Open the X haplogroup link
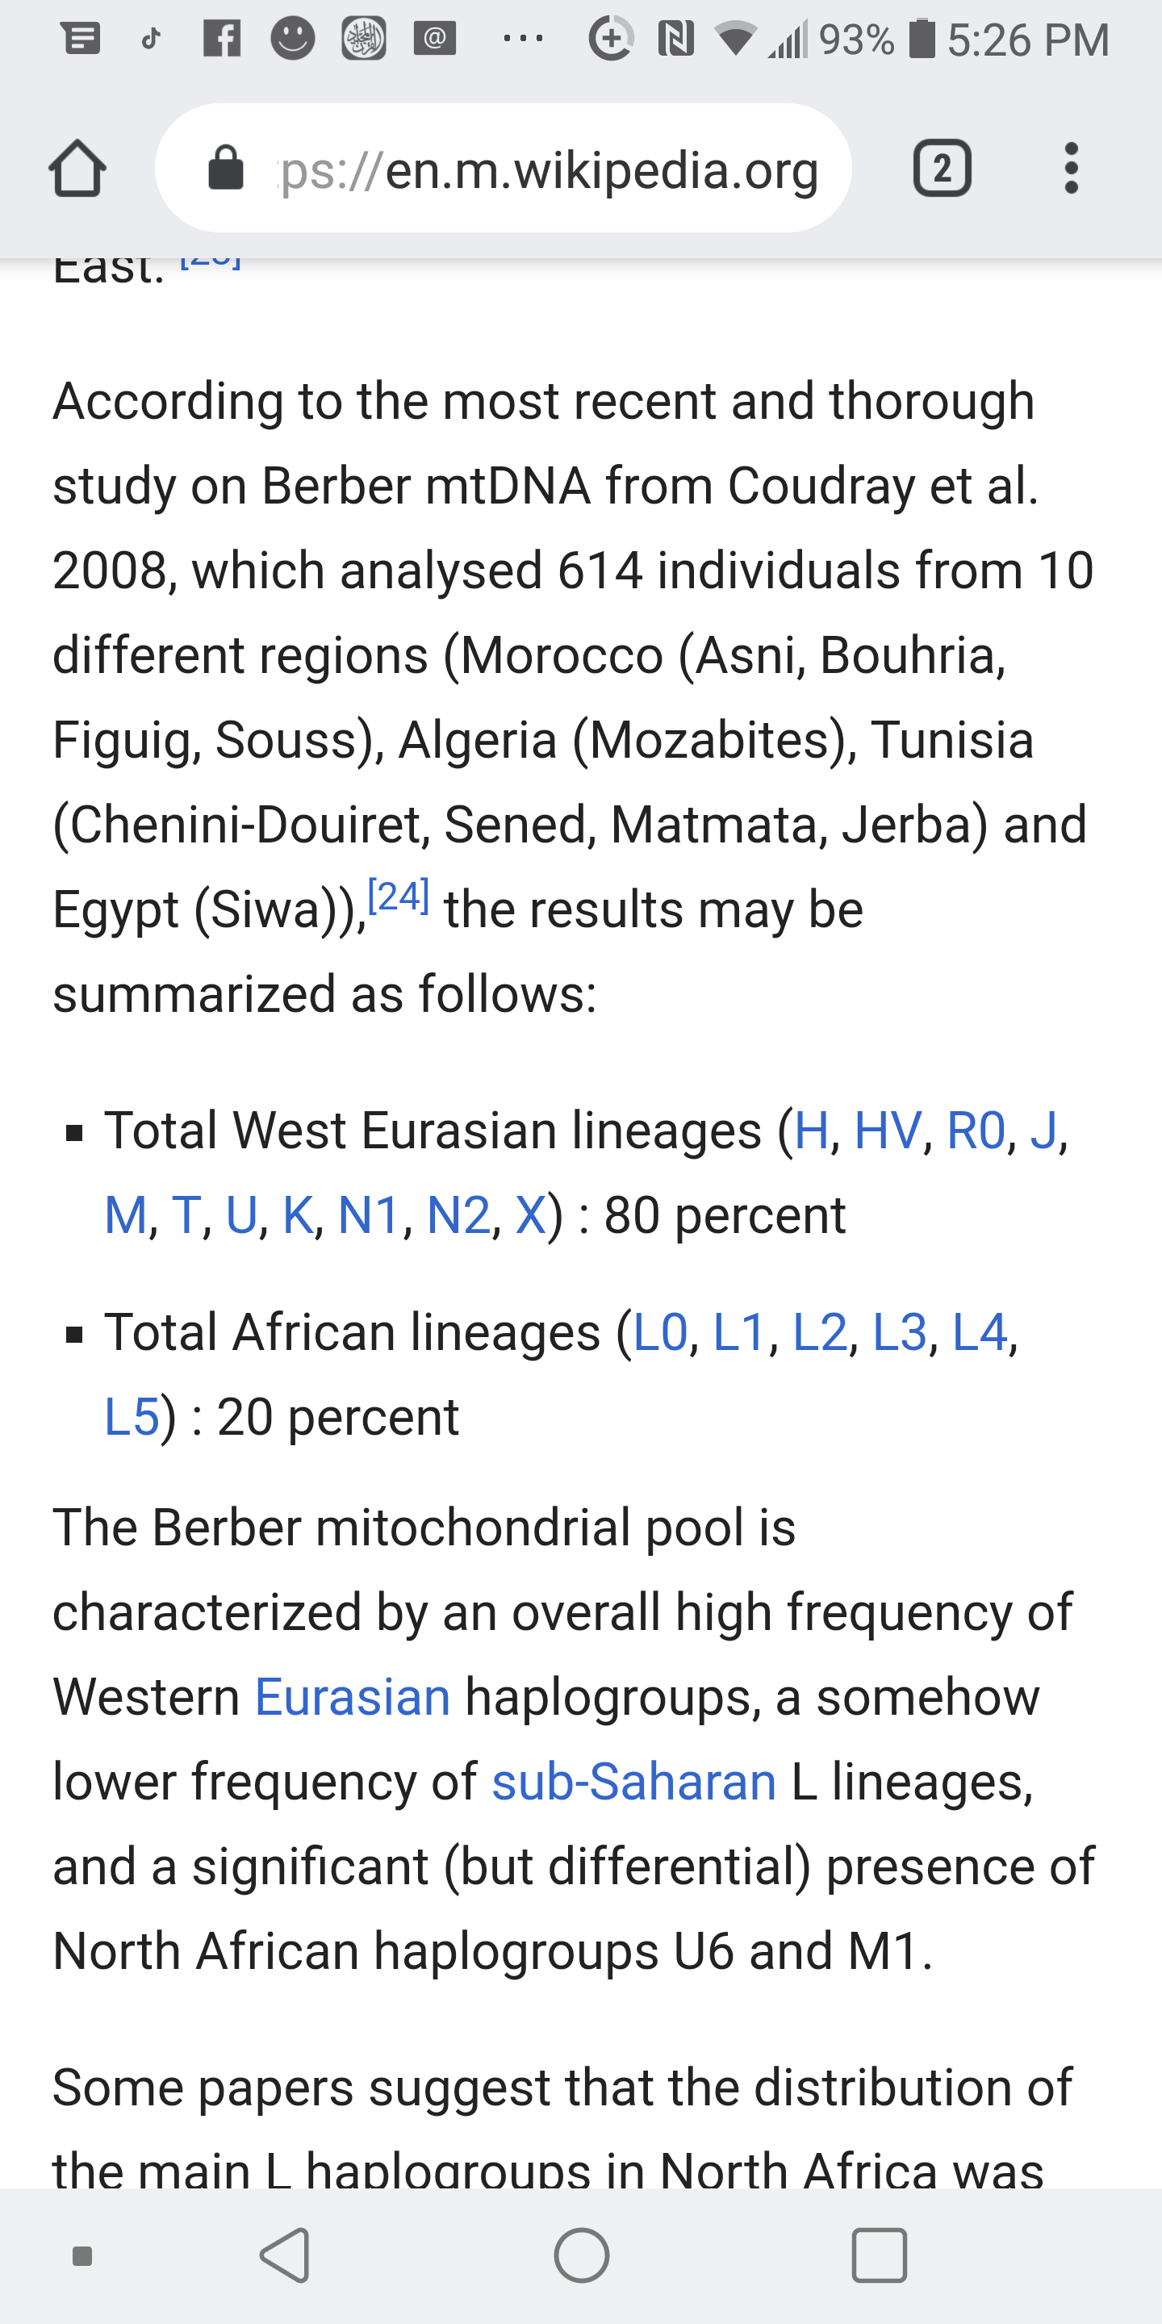 pos(529,1215)
